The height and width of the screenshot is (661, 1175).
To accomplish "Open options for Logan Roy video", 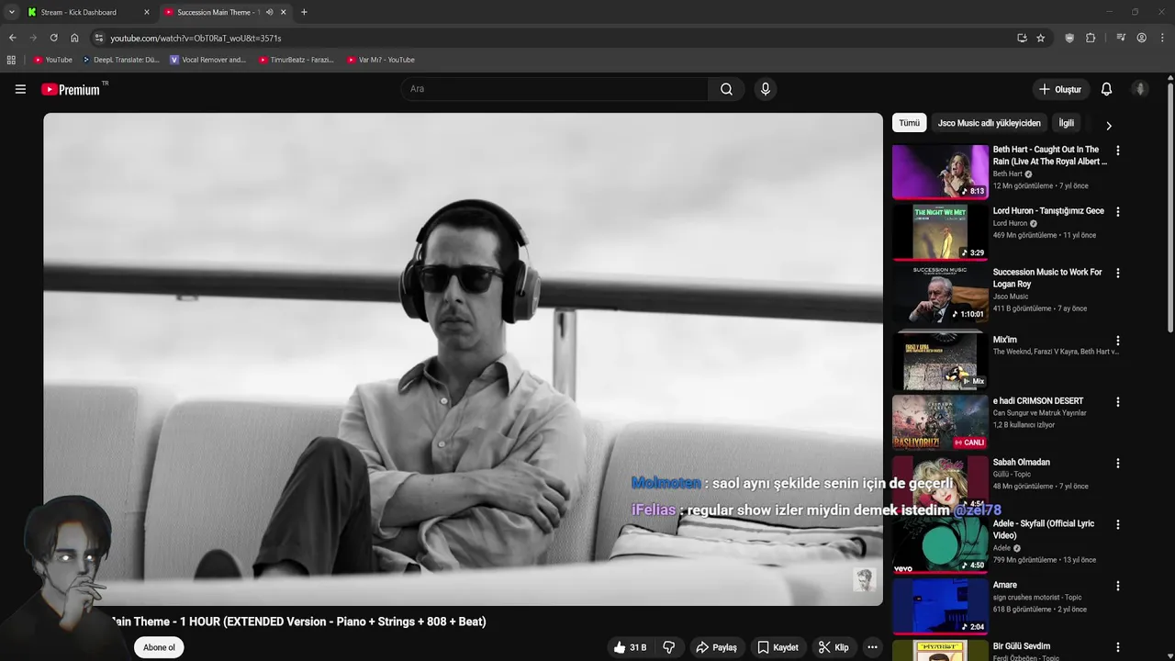I will pyautogui.click(x=1117, y=273).
